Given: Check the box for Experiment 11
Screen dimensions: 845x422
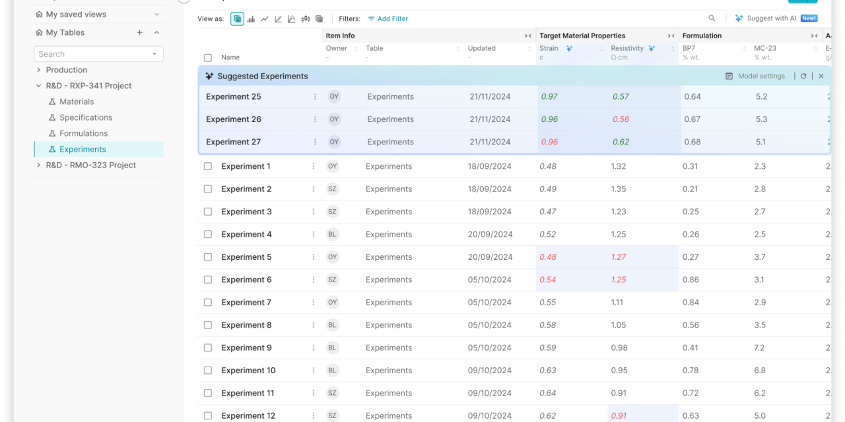Looking at the screenshot, I should click(x=208, y=394).
